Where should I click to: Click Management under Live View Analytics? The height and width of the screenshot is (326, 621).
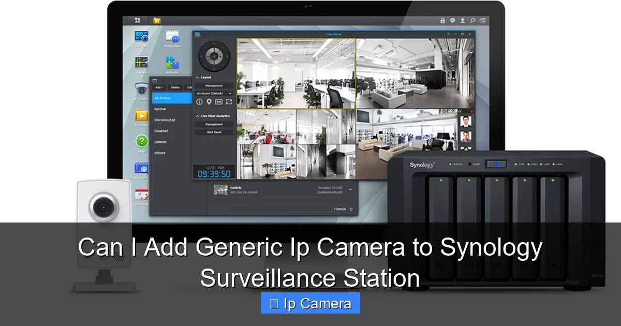pos(214,125)
